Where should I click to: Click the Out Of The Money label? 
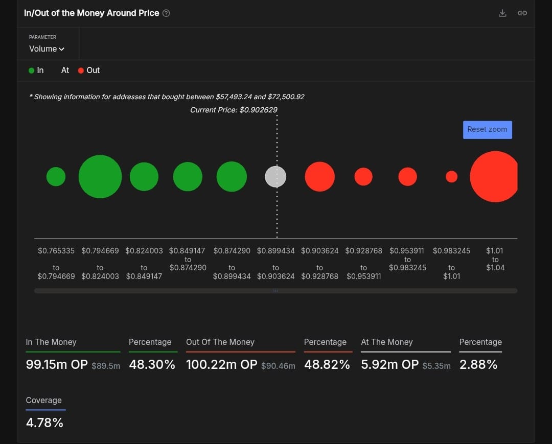220,342
